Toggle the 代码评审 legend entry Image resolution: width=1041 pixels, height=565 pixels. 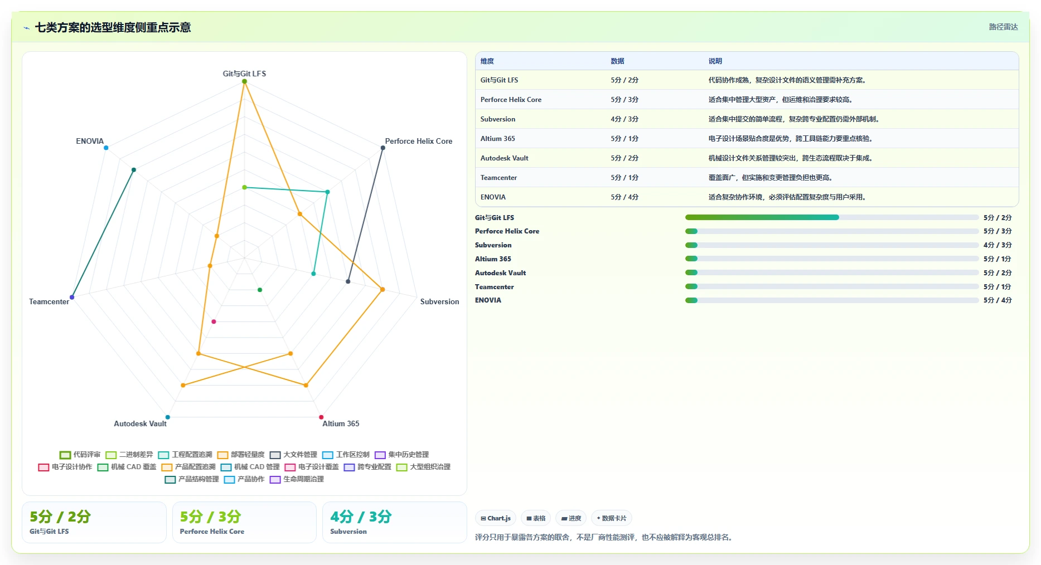pyautogui.click(x=80, y=455)
